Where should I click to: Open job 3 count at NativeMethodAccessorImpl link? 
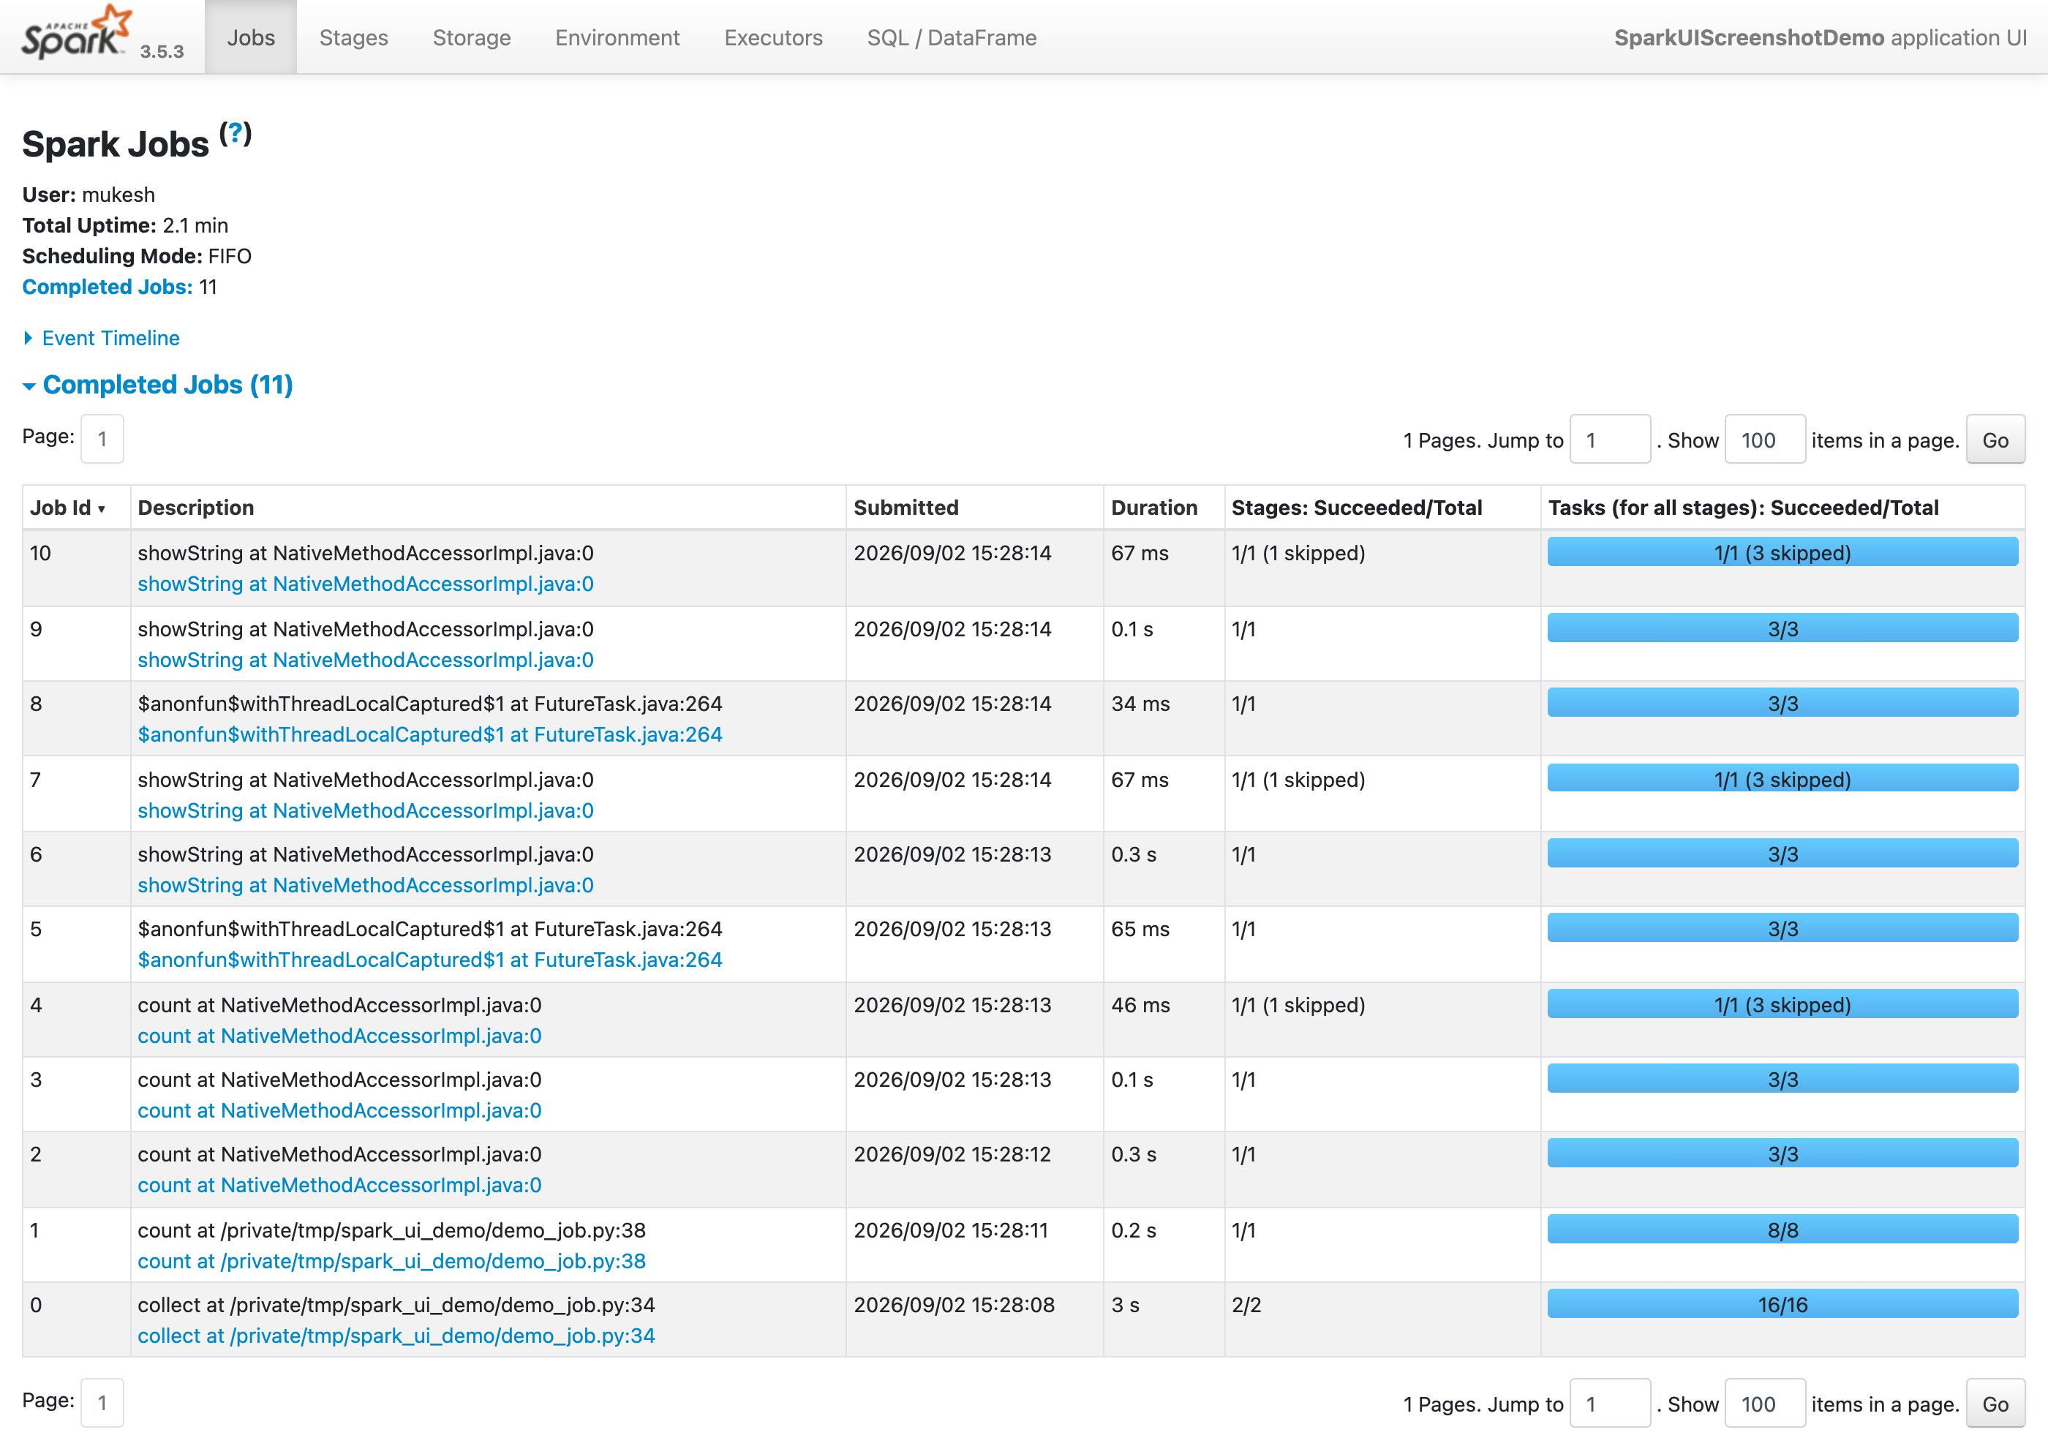339,1110
